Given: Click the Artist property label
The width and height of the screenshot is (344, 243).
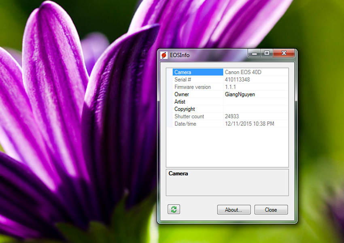Looking at the screenshot, I should [x=180, y=102].
